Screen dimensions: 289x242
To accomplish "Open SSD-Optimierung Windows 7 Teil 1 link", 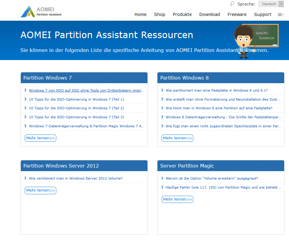I will pos(76,99).
